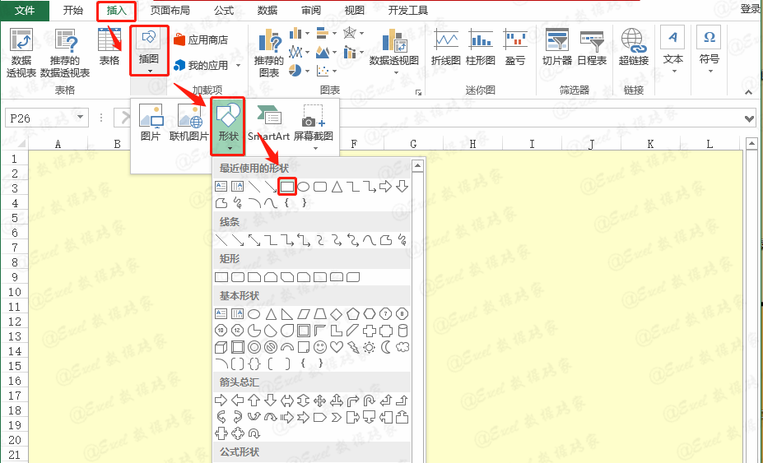Open the 符号 symbols dropdown

pyautogui.click(x=709, y=51)
